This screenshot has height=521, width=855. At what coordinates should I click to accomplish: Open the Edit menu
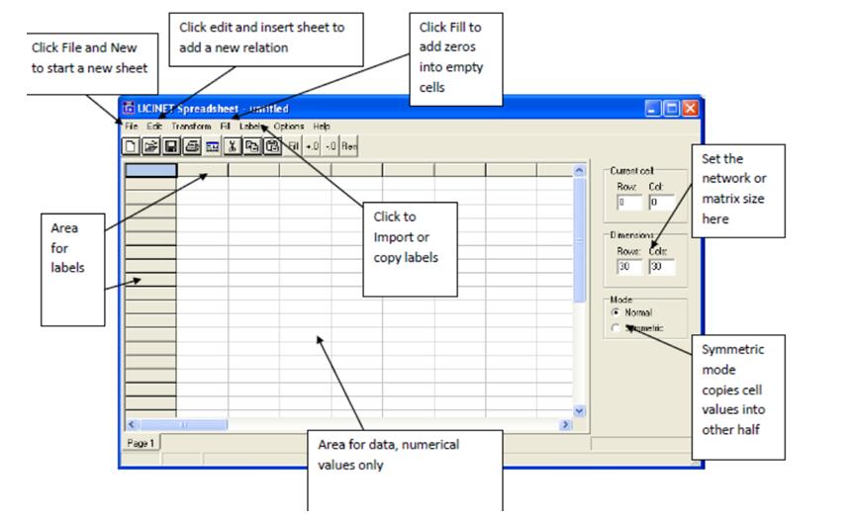click(x=154, y=126)
